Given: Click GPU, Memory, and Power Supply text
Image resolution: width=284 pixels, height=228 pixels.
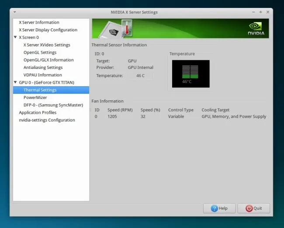Looking at the screenshot, I should [x=234, y=116].
